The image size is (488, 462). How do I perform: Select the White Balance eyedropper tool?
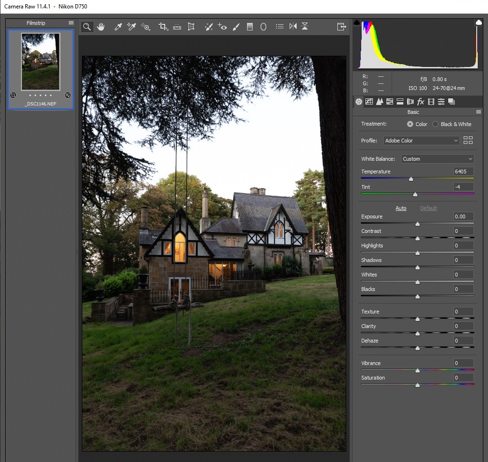point(118,27)
